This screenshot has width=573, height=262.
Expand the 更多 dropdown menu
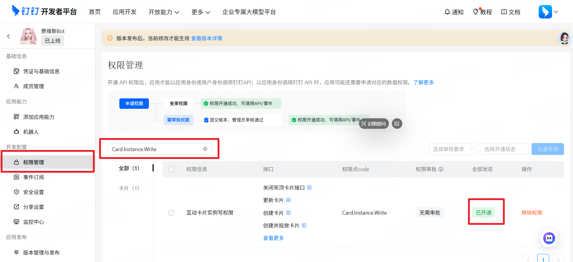pyautogui.click(x=201, y=12)
